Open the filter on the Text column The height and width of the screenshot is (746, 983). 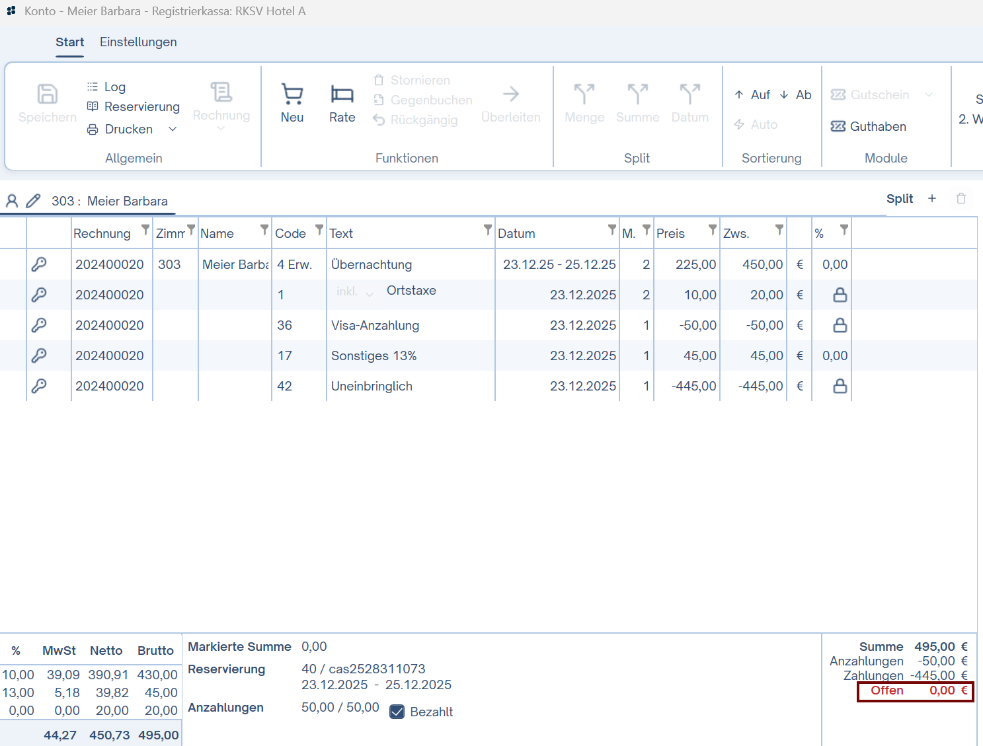[487, 229]
